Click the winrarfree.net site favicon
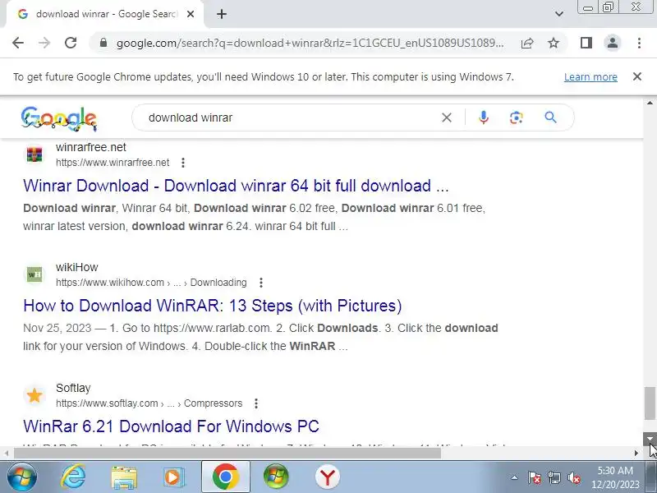The height and width of the screenshot is (493, 657). pyautogui.click(x=34, y=154)
